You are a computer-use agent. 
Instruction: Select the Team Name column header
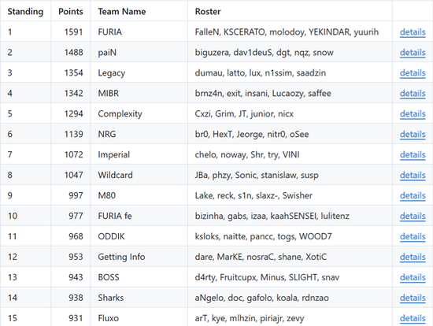(x=122, y=12)
